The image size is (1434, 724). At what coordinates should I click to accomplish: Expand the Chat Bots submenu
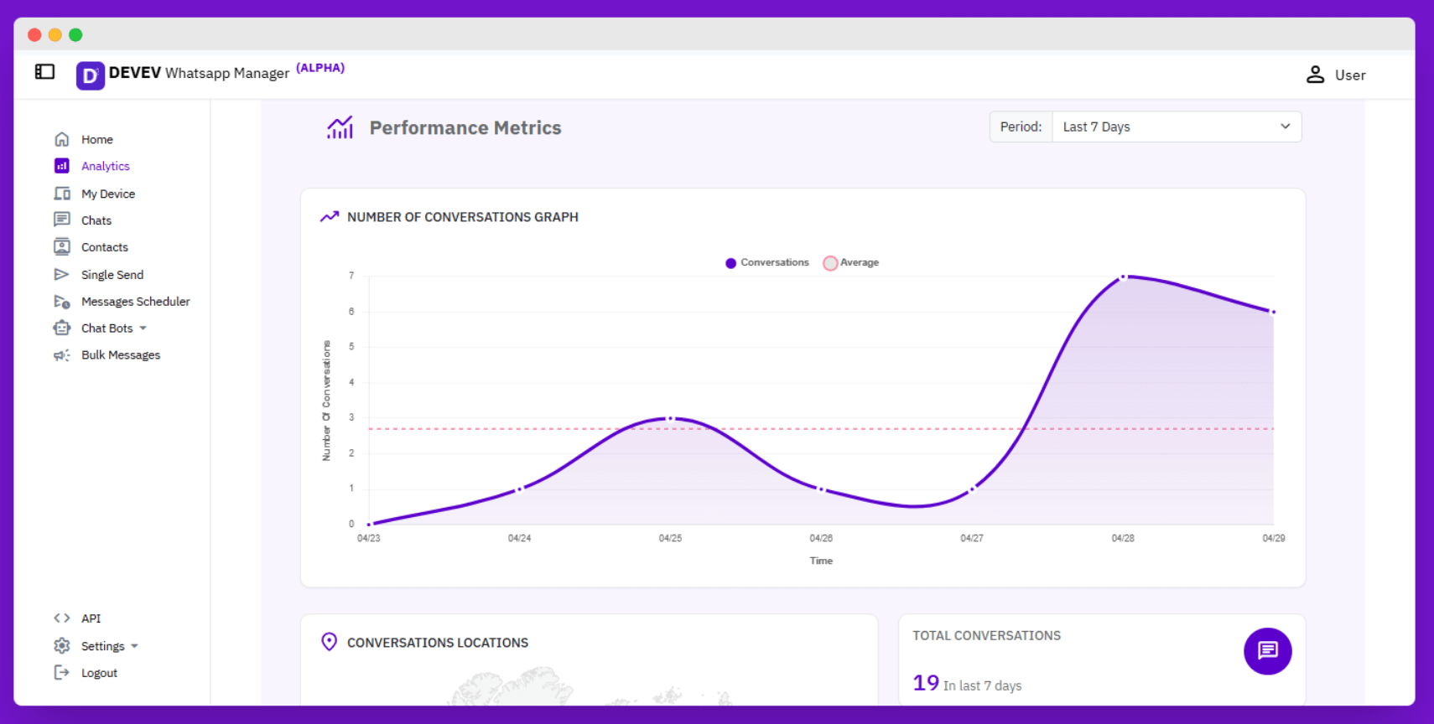[x=143, y=328]
